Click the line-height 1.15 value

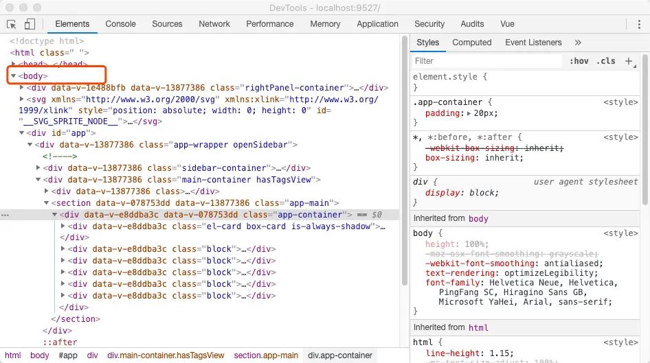[x=501, y=353]
